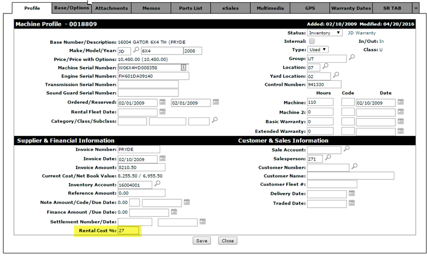The image size is (427, 256).
Task: Click the Close button
Action: (x=227, y=240)
